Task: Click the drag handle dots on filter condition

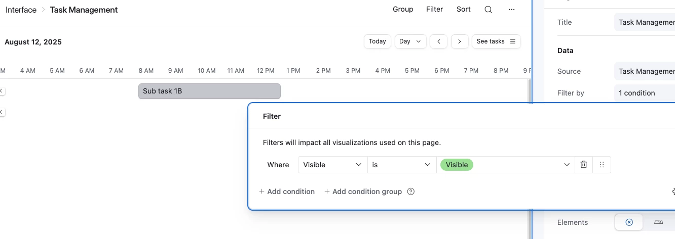Action: pos(602,165)
